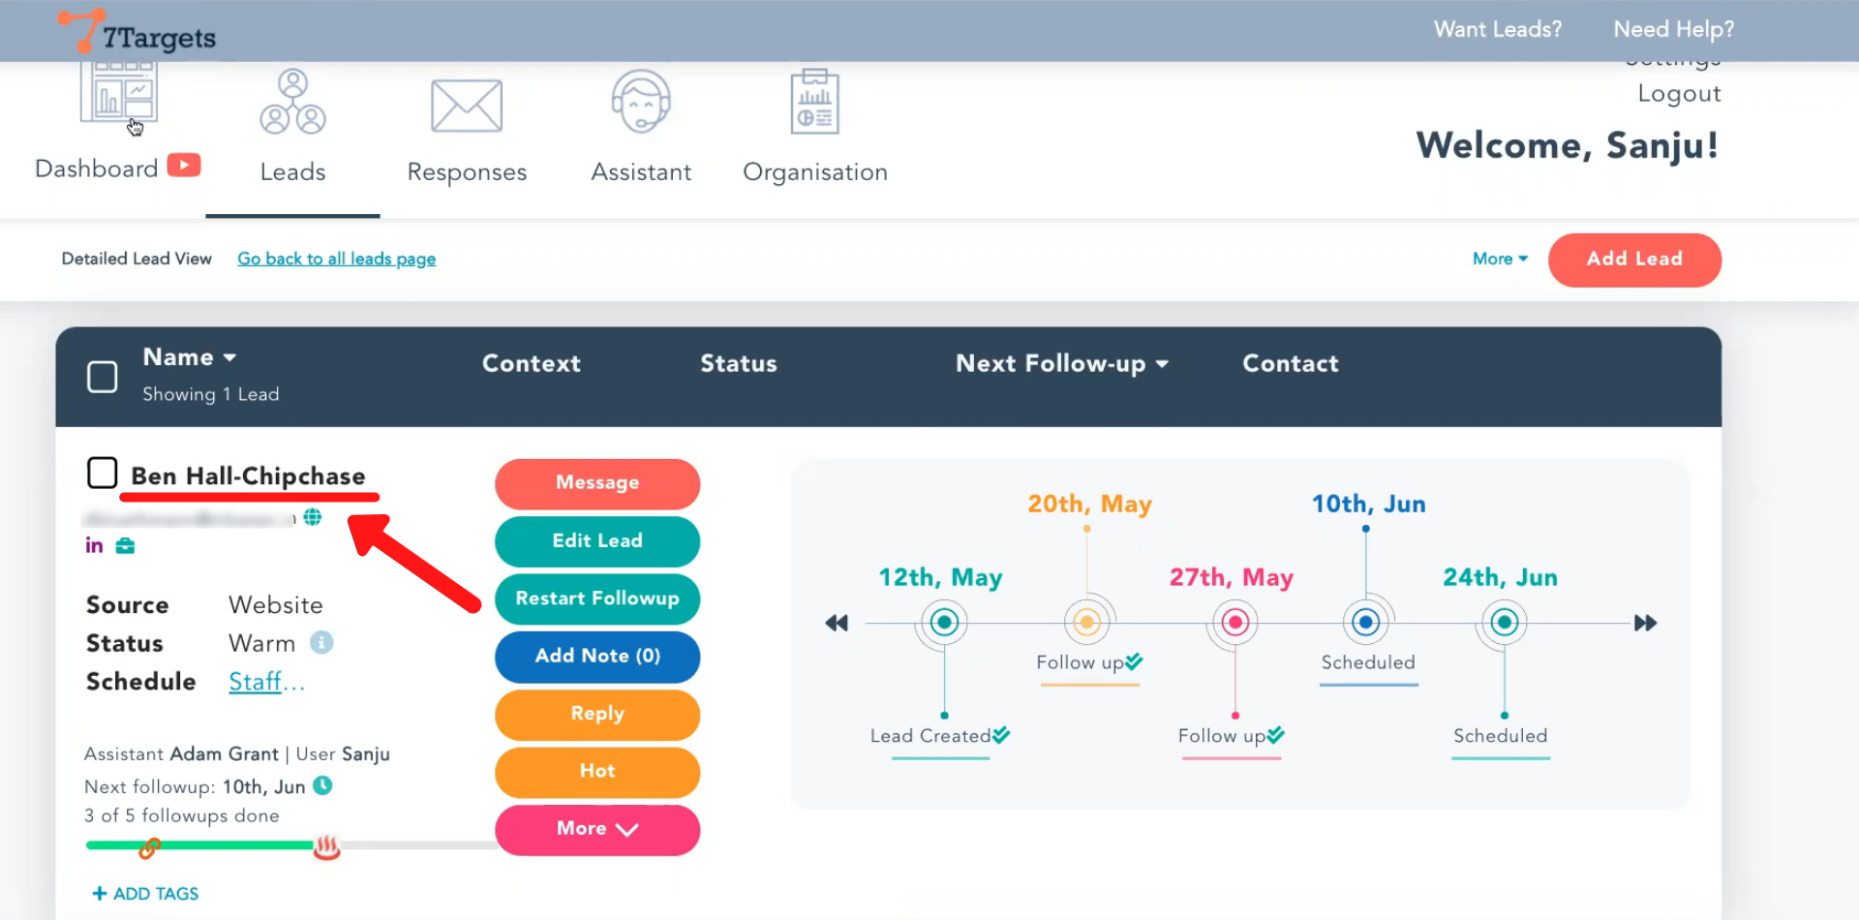This screenshot has height=920, width=1859.
Task: Click the globe icon next to email
Action: [x=313, y=517]
